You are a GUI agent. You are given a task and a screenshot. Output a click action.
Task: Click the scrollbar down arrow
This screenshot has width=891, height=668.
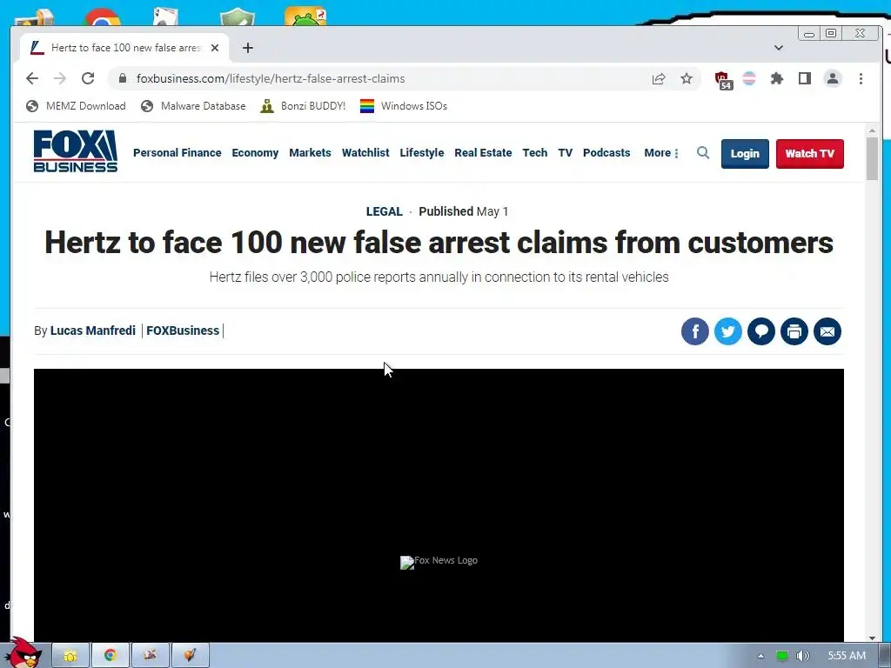[x=872, y=638]
